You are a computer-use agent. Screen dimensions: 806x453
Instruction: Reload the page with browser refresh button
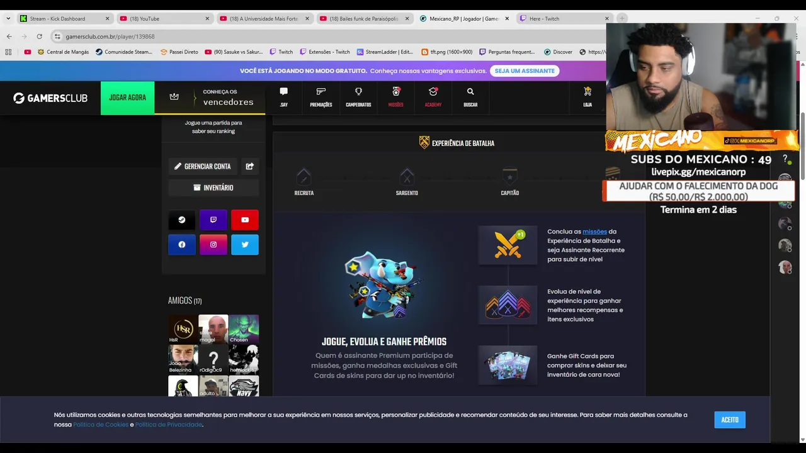tap(39, 36)
